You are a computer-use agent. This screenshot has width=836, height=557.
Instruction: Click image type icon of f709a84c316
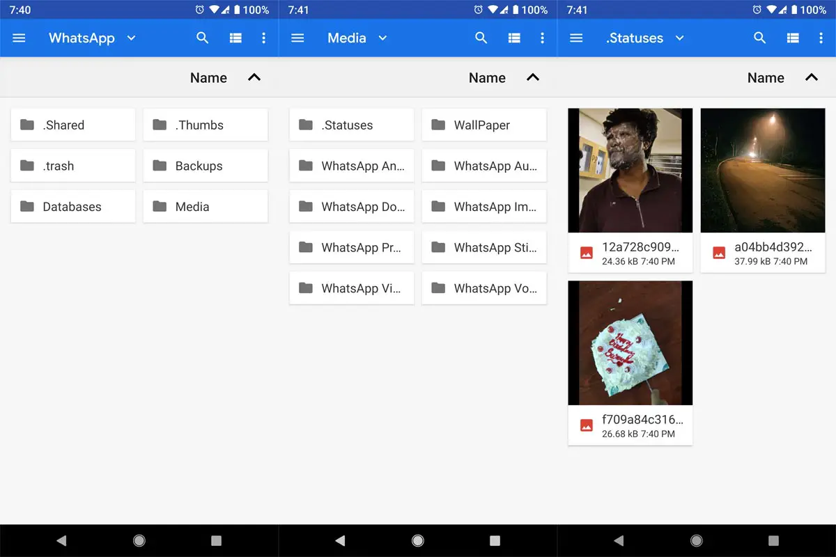587,425
